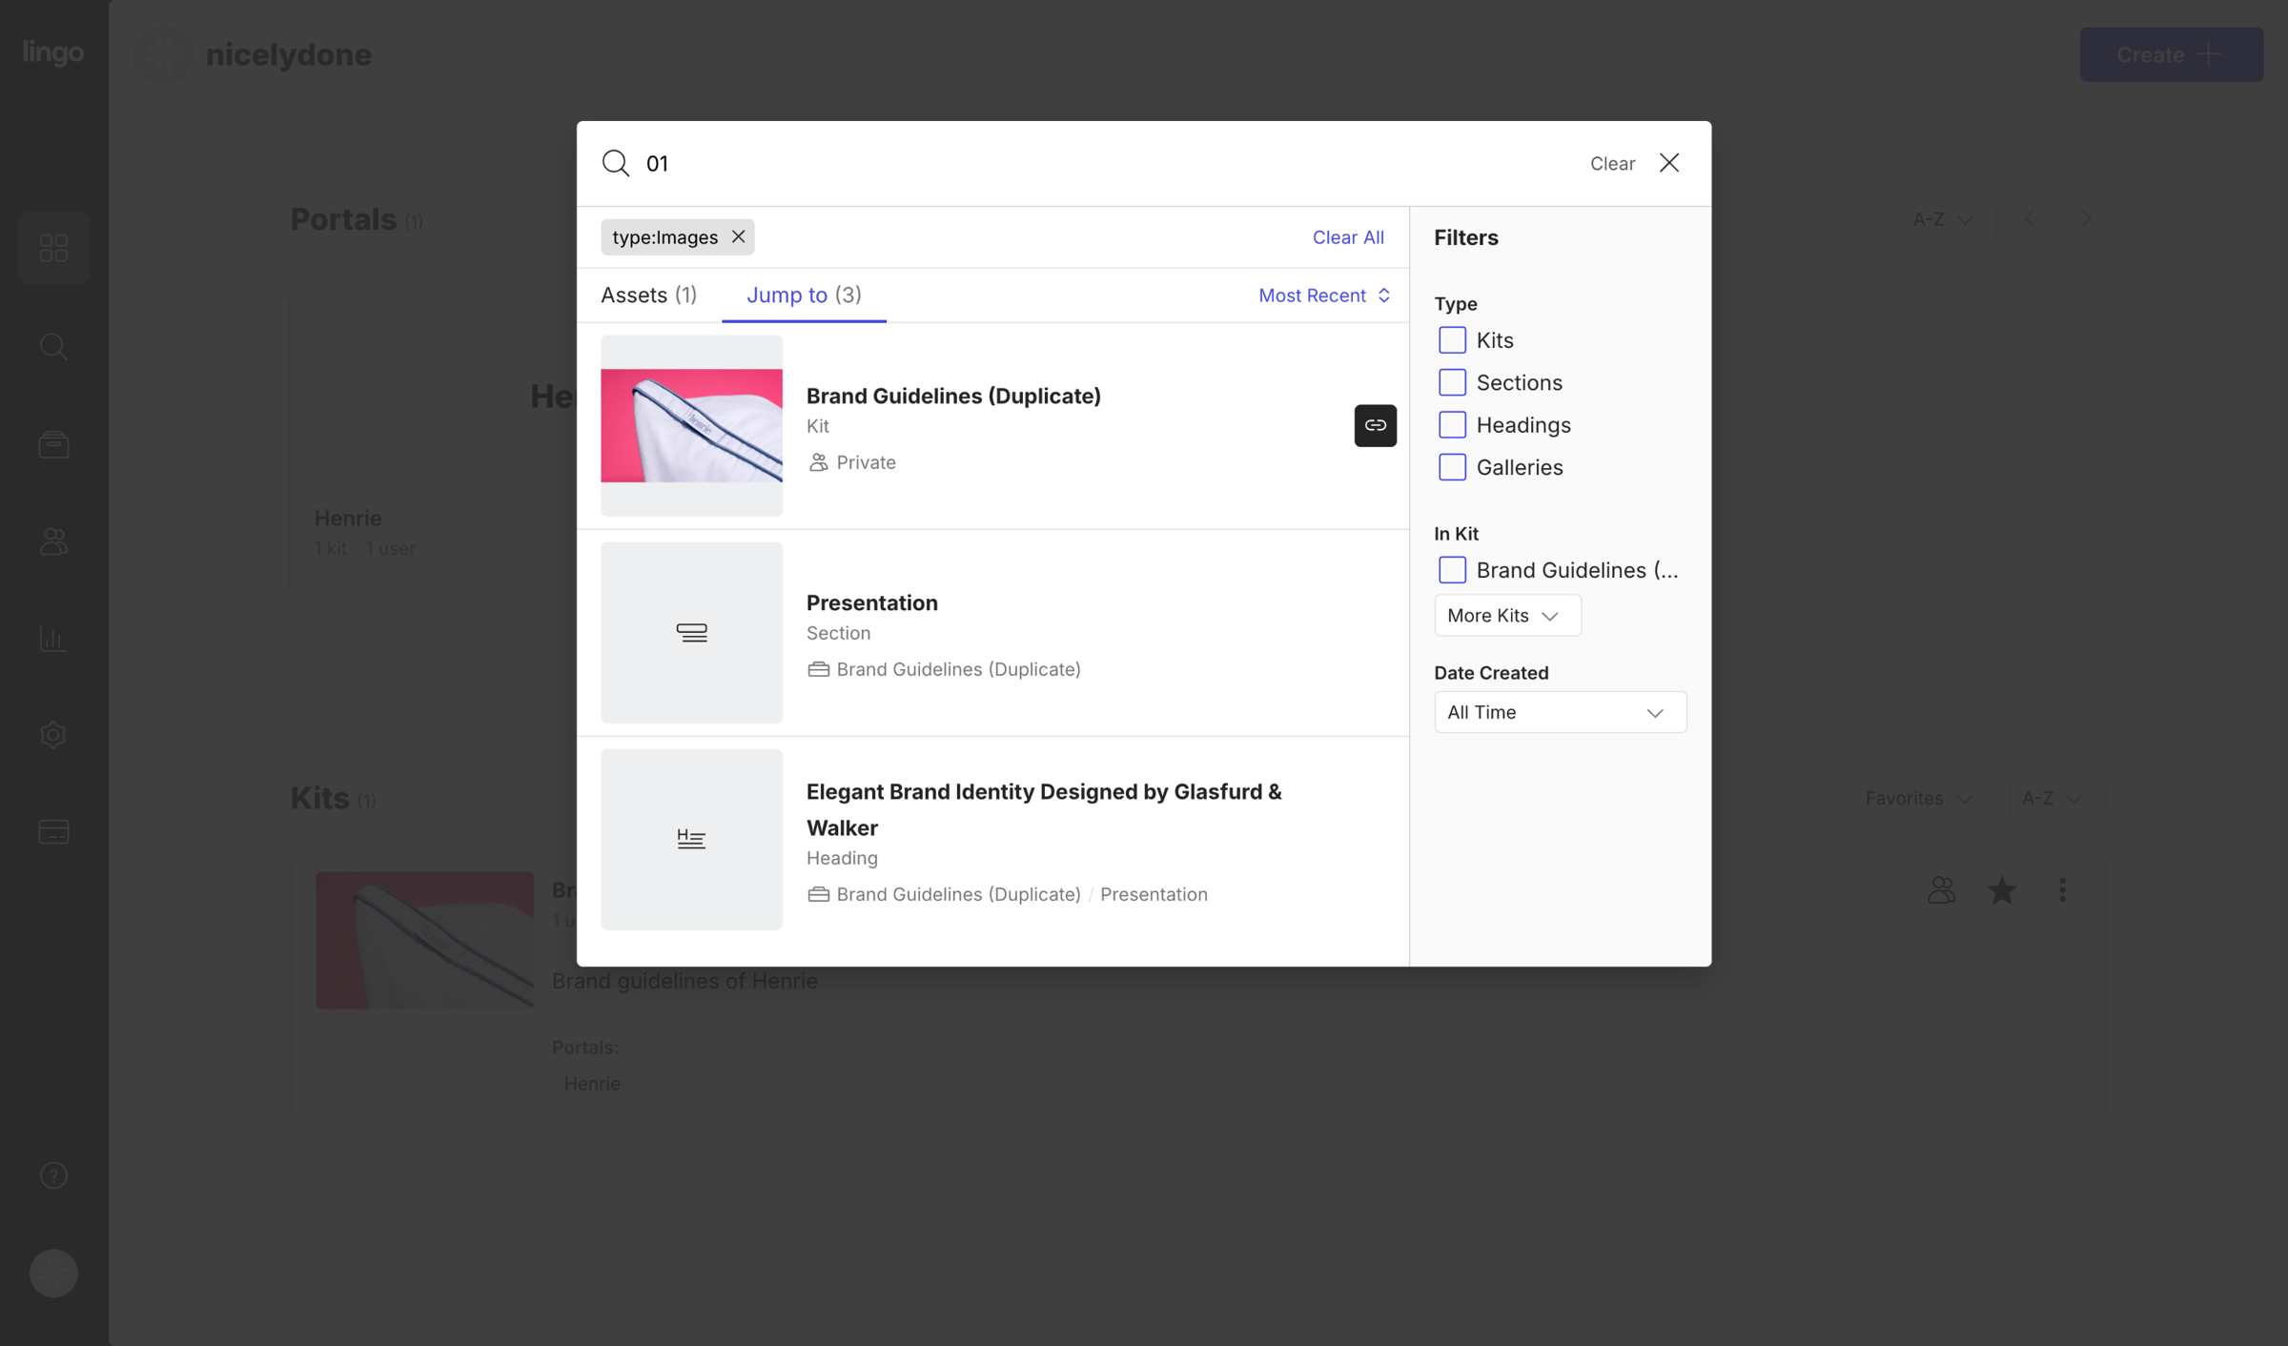Screen dimensions: 2288x1346
Task: Click the Henrie portal tag
Action: click(x=592, y=1084)
